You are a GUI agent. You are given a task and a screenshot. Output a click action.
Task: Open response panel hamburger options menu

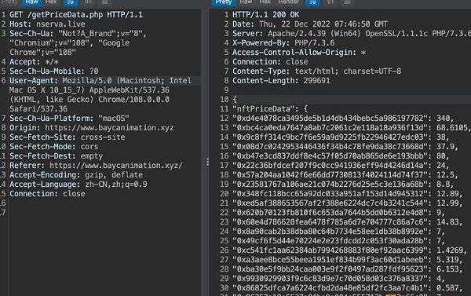[x=347, y=2]
